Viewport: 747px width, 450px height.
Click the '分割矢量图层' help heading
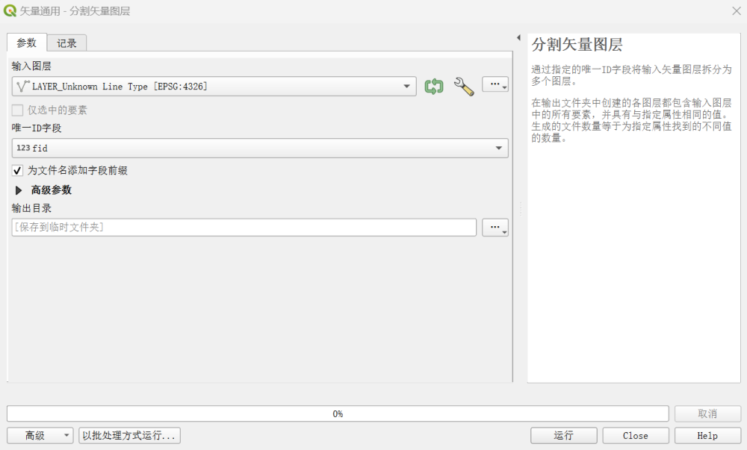point(577,45)
